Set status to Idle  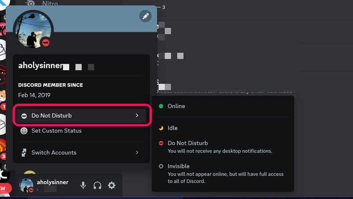(172, 128)
